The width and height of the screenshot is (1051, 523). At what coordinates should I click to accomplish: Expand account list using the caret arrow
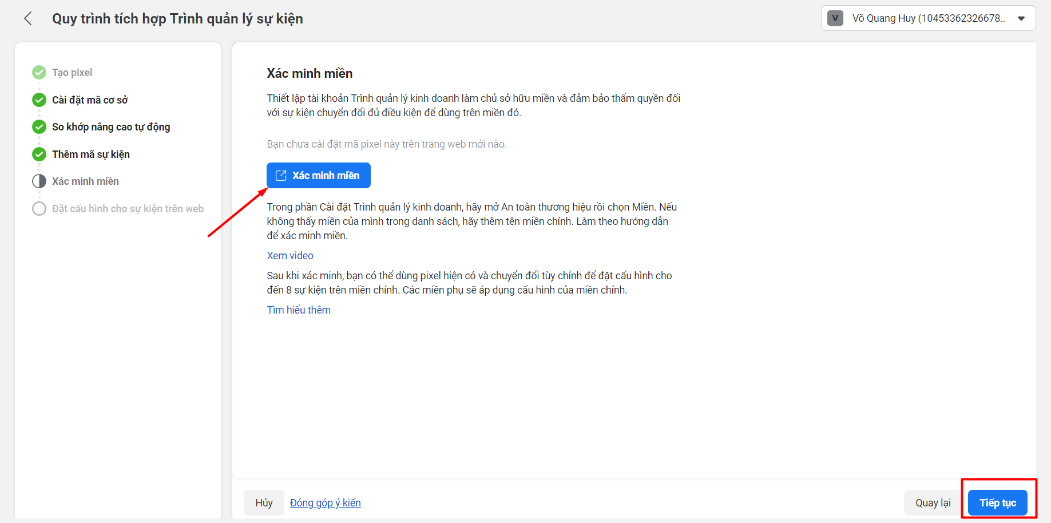tap(1021, 18)
